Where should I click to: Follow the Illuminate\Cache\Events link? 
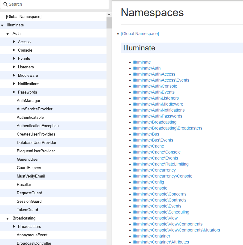coord(155,158)
